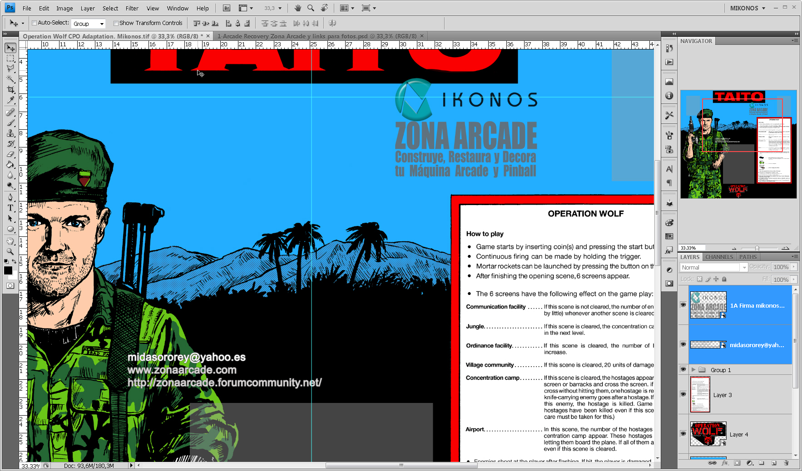The image size is (802, 471).
Task: Hide the Layer 3 layer
Action: 683,394
